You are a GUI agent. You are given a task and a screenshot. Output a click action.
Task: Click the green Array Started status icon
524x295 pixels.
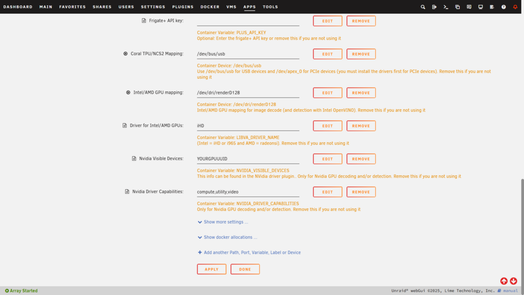tap(7, 291)
